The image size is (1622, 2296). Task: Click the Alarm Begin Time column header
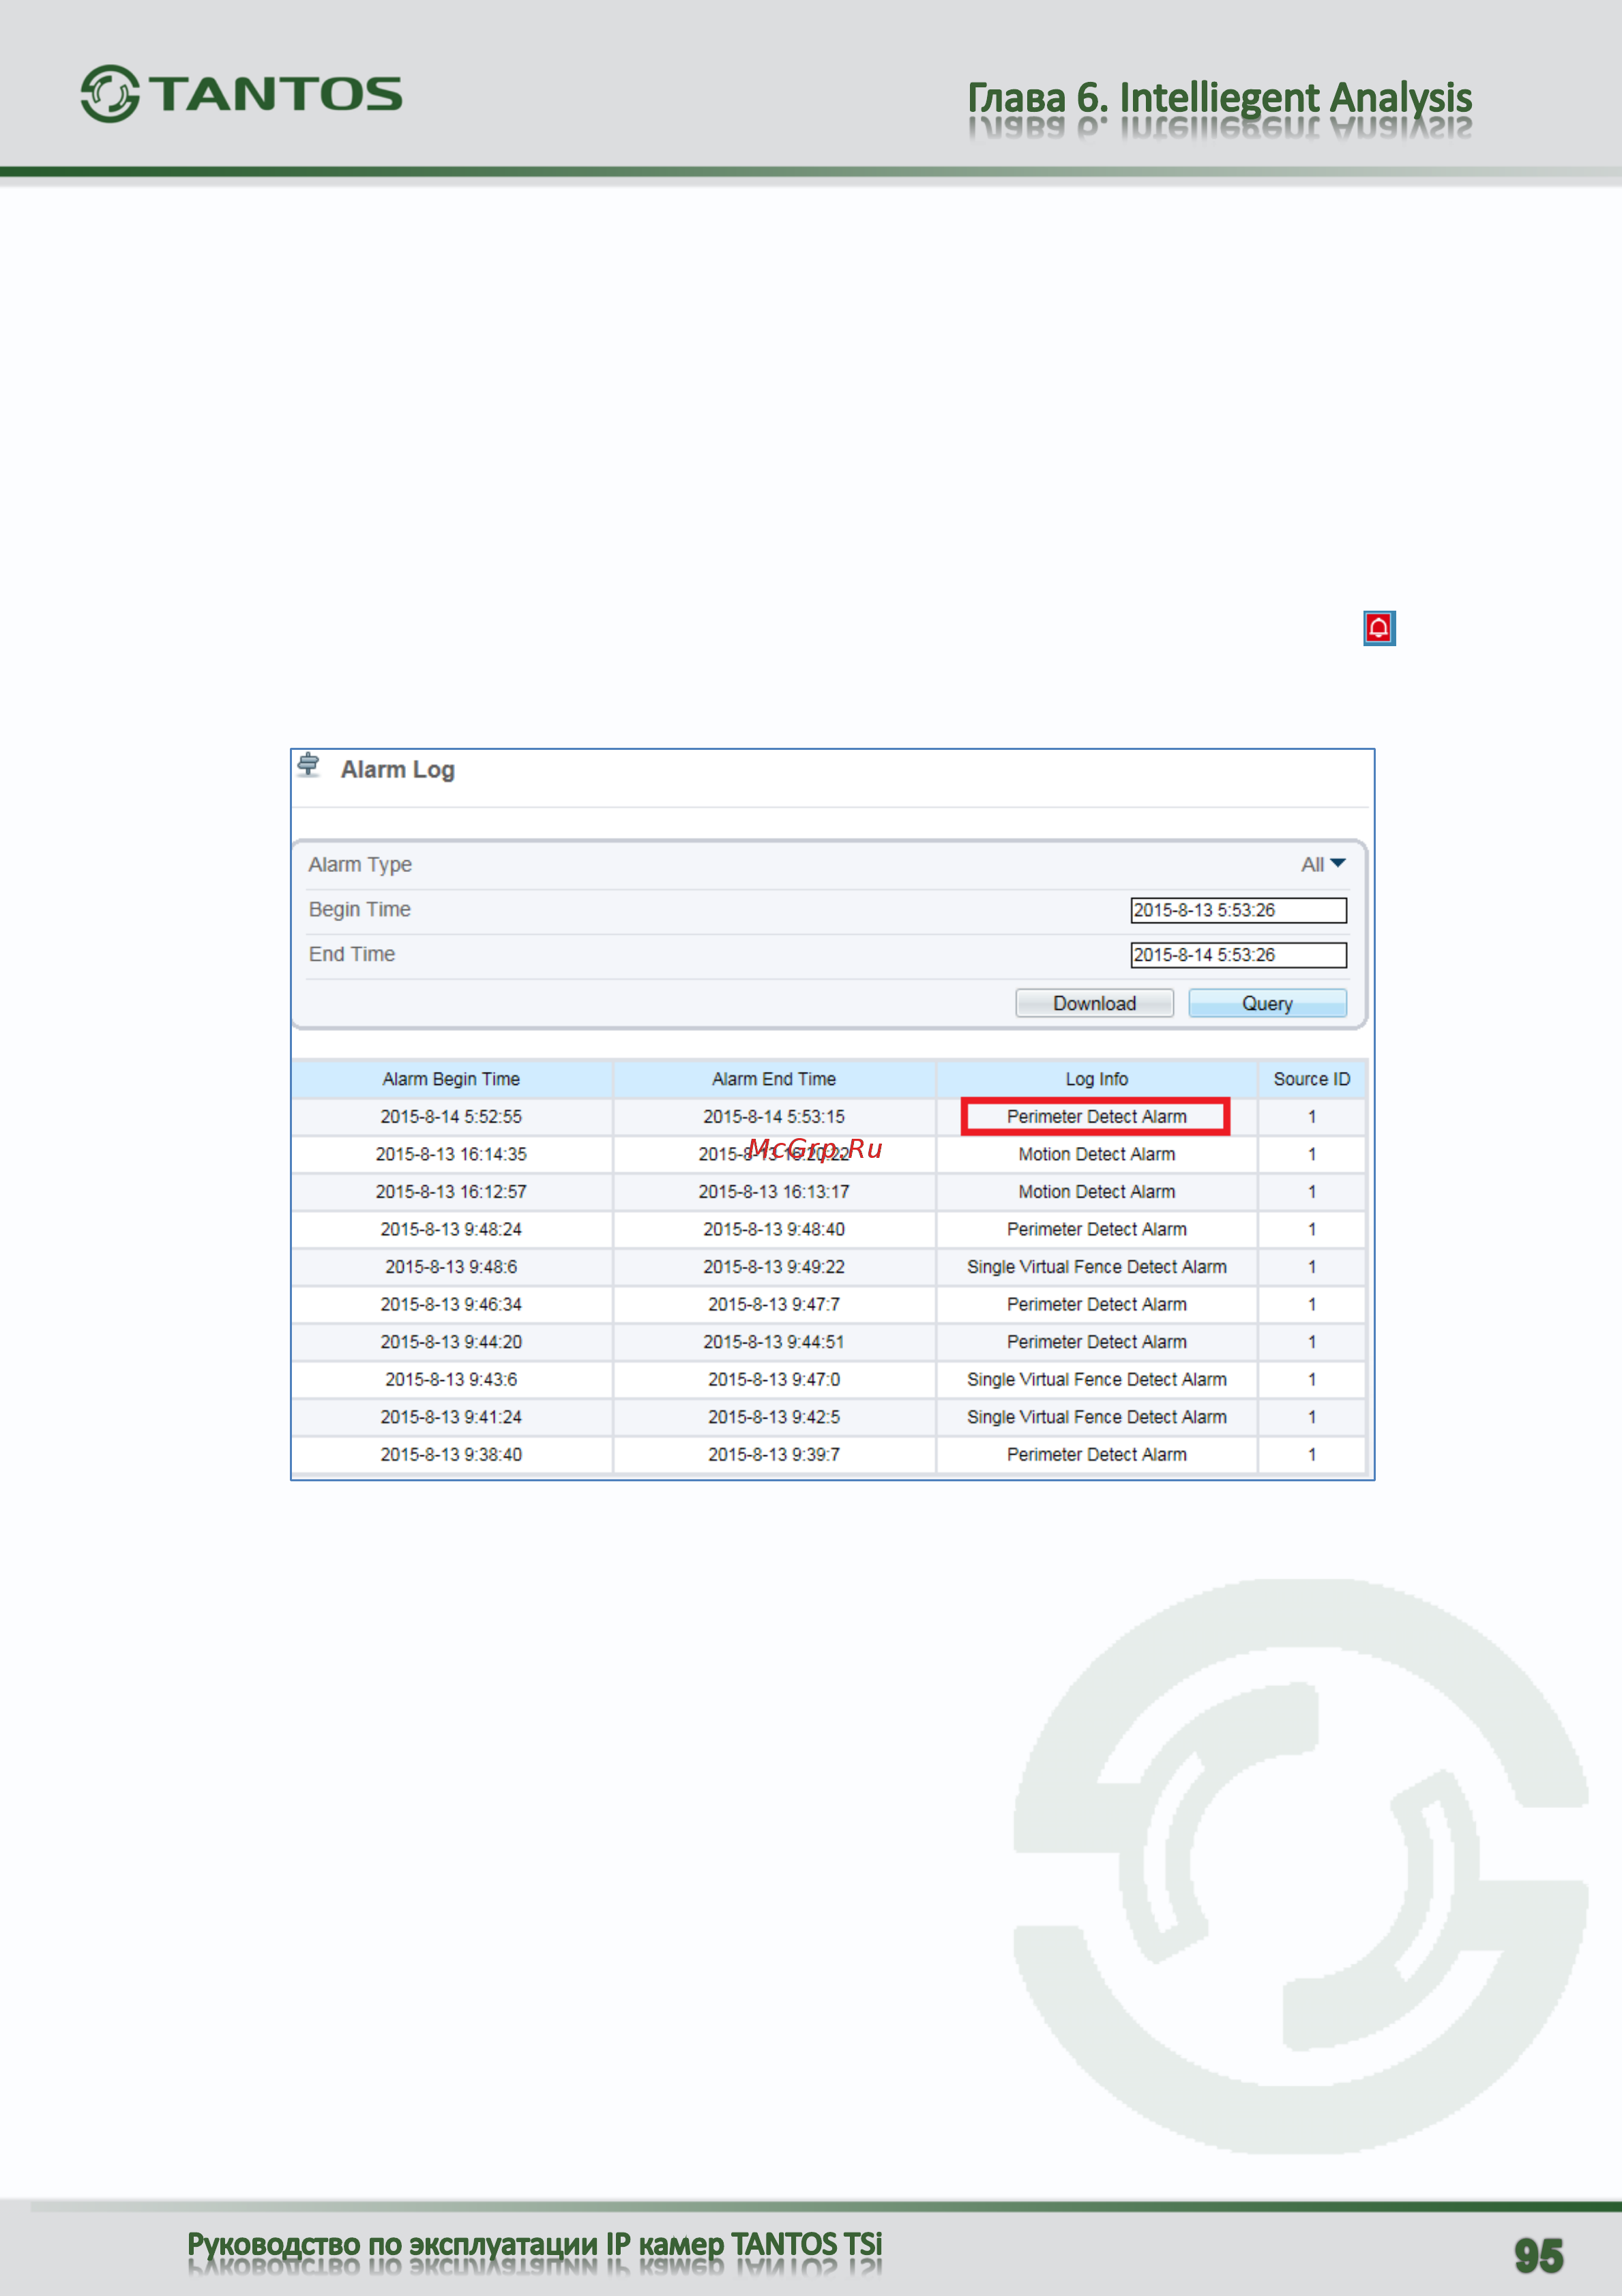pos(451,1079)
